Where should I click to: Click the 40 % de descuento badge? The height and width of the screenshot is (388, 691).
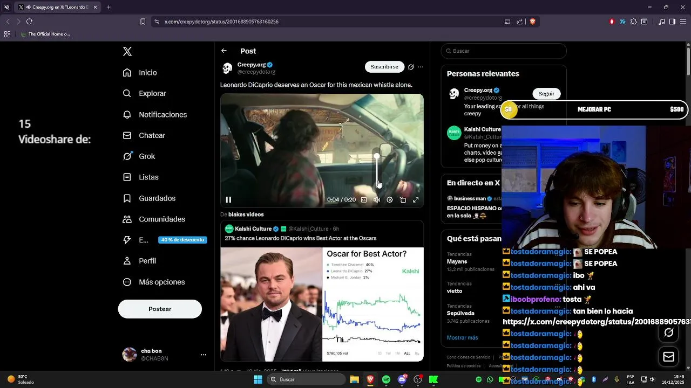pyautogui.click(x=182, y=240)
